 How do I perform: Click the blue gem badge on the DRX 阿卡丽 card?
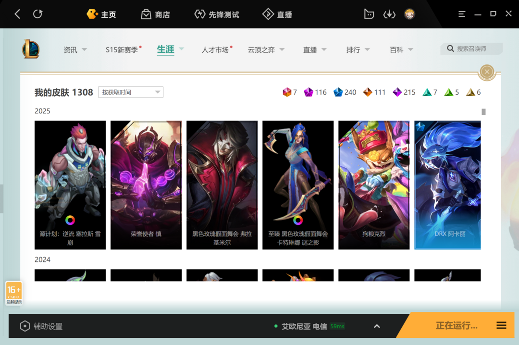click(420, 126)
